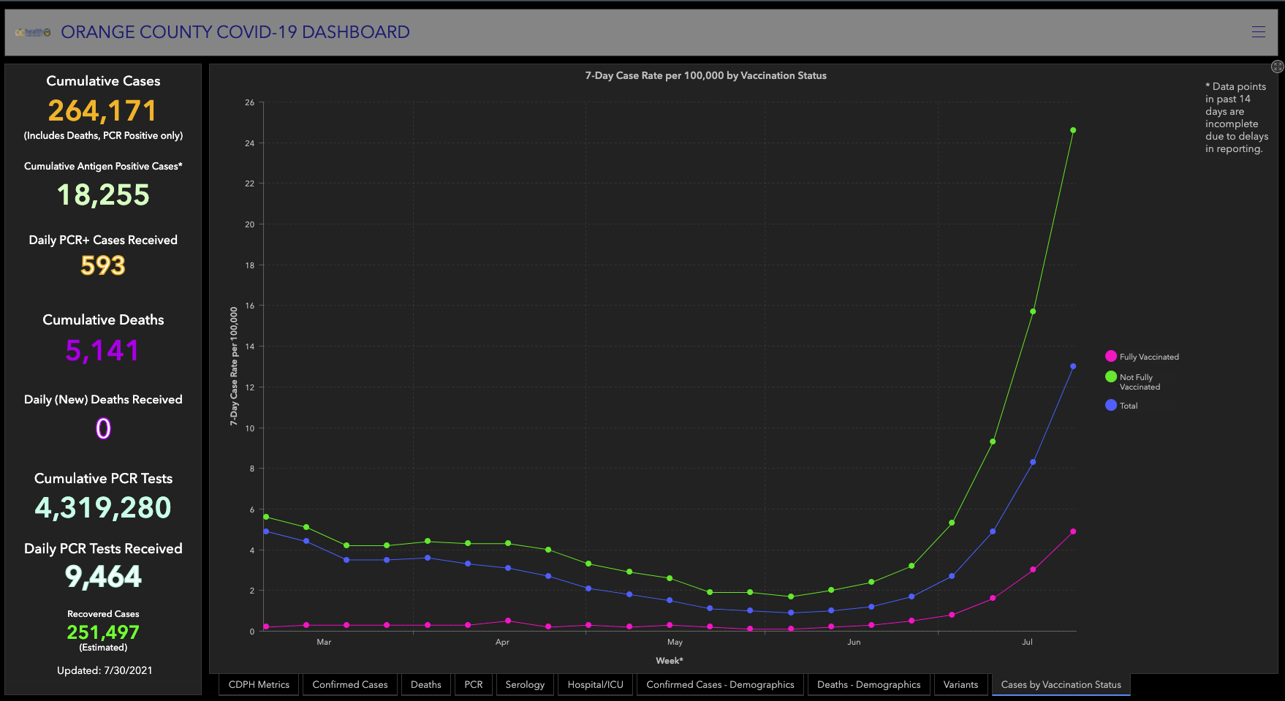Screen dimensions: 1285x701
Task: Click the cumulative deaths value 5,141
Action: click(x=103, y=351)
